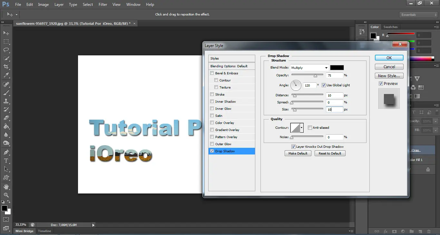Select the Path Selection tool
The image size is (440, 235).
click(x=6, y=169)
